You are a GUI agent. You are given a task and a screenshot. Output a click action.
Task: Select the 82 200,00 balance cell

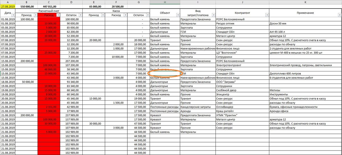click(71, 32)
